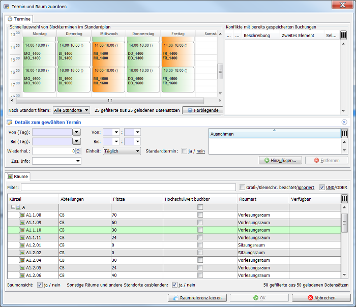This screenshot has height=307, width=356.
Task: Toggle UND/ODER checkbox
Action: [x=322, y=187]
